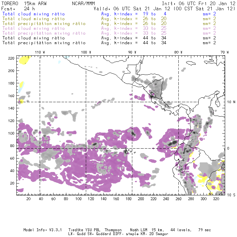The image size is (237, 237).
Task: Click the '44 levels,' text
Action: point(181,230)
